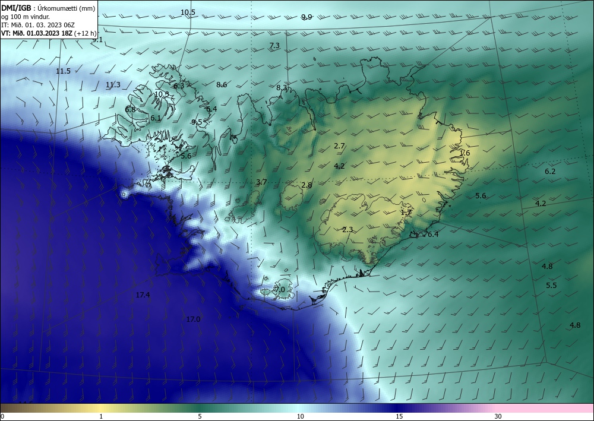Click the colour scale tick label 5
Screen dimensions: 594x421
[200, 416]
